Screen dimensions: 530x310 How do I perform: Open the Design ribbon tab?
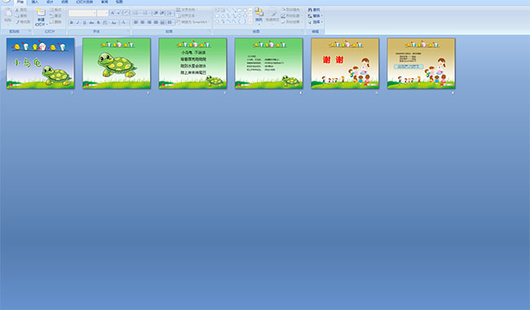[x=50, y=2]
